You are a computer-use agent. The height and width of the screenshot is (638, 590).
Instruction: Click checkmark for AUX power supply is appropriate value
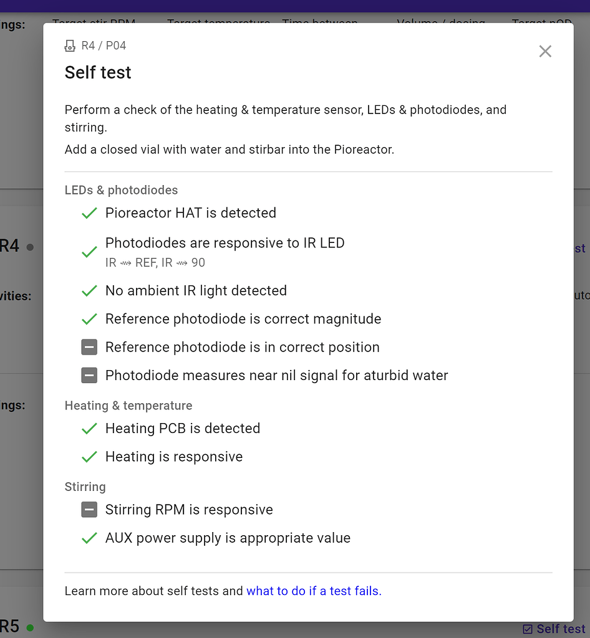pyautogui.click(x=89, y=538)
